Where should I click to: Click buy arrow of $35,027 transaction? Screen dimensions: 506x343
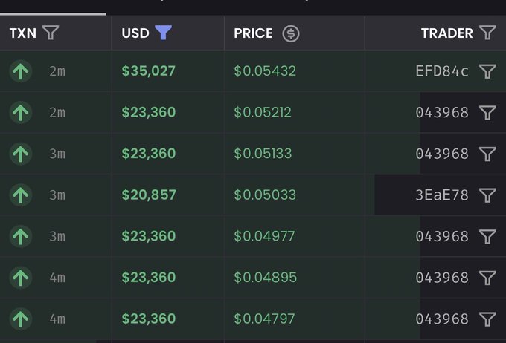coord(21,71)
